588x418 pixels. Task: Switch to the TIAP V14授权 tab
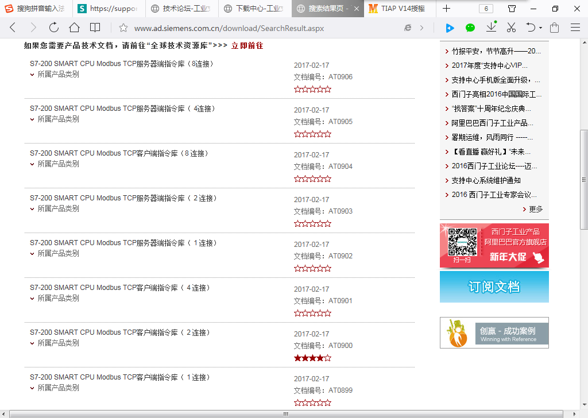[402, 9]
